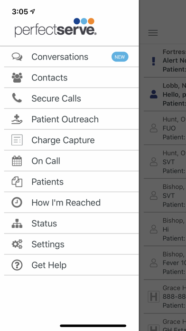Image resolution: width=186 pixels, height=331 pixels.
Task: Tap the NEW badge beside Conversations
Action: click(120, 57)
